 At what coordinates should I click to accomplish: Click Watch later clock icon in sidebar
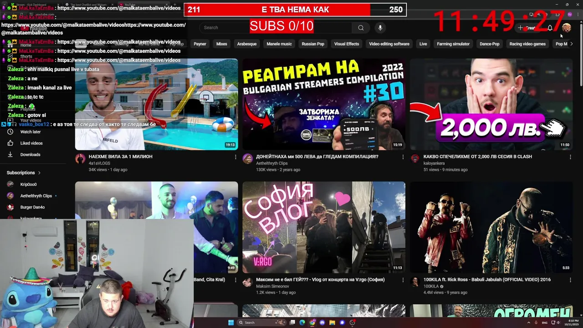click(x=10, y=132)
